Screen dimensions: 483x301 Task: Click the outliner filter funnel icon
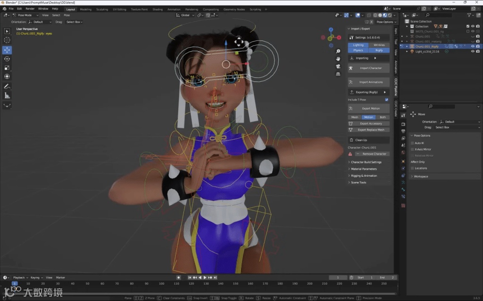(469, 15)
